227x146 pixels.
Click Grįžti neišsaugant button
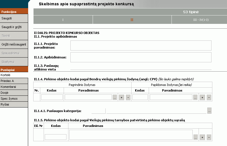pyautogui.click(x=14, y=44)
